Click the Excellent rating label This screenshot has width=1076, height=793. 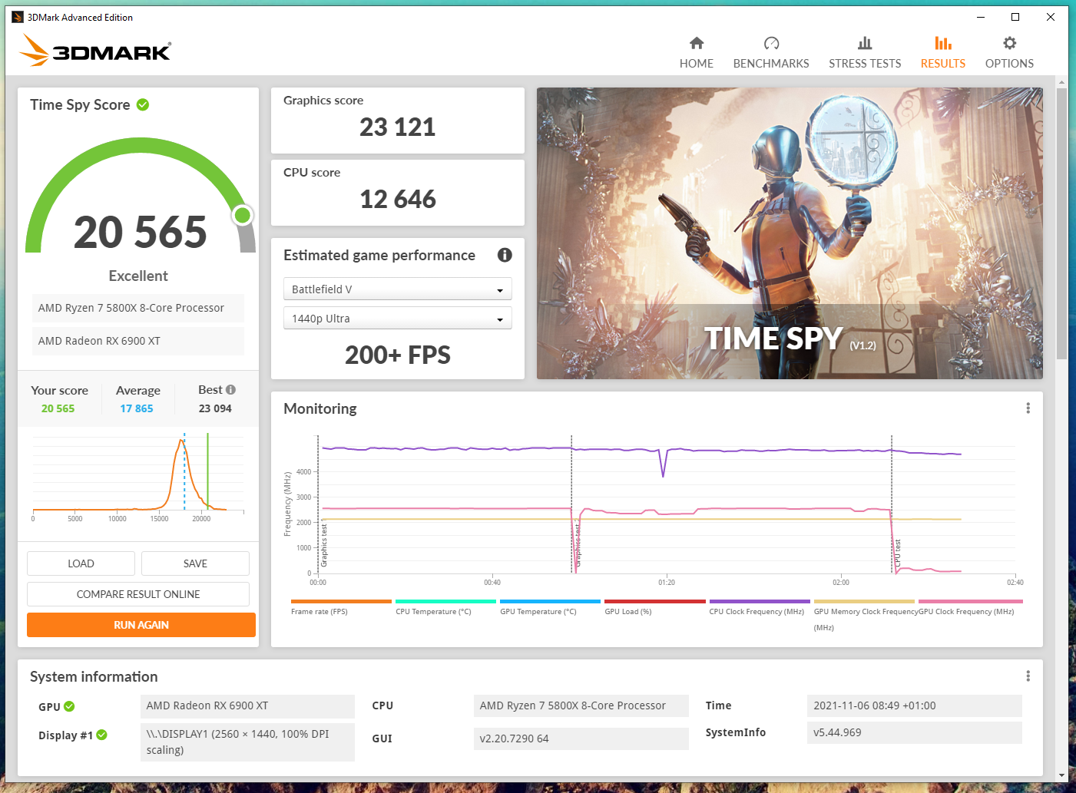(x=138, y=276)
